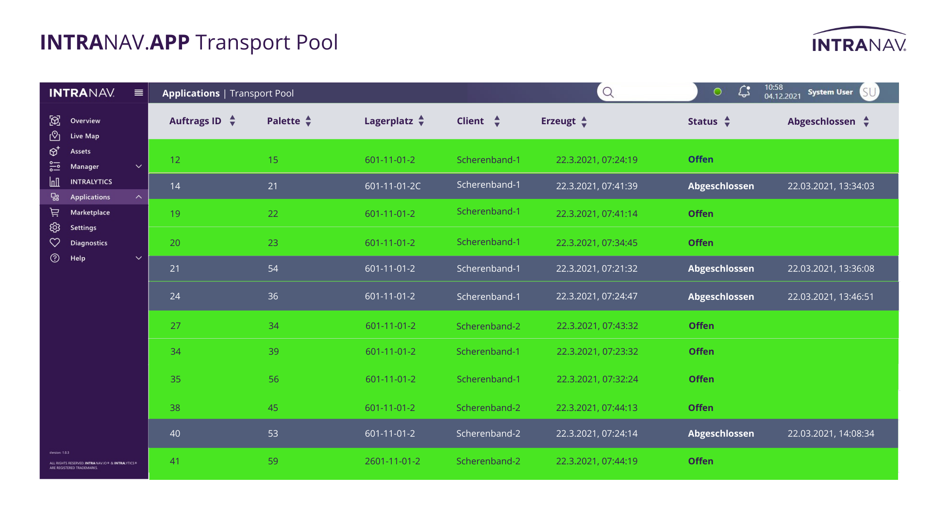
Task: Open the Help question mark icon
Action: [x=55, y=258]
